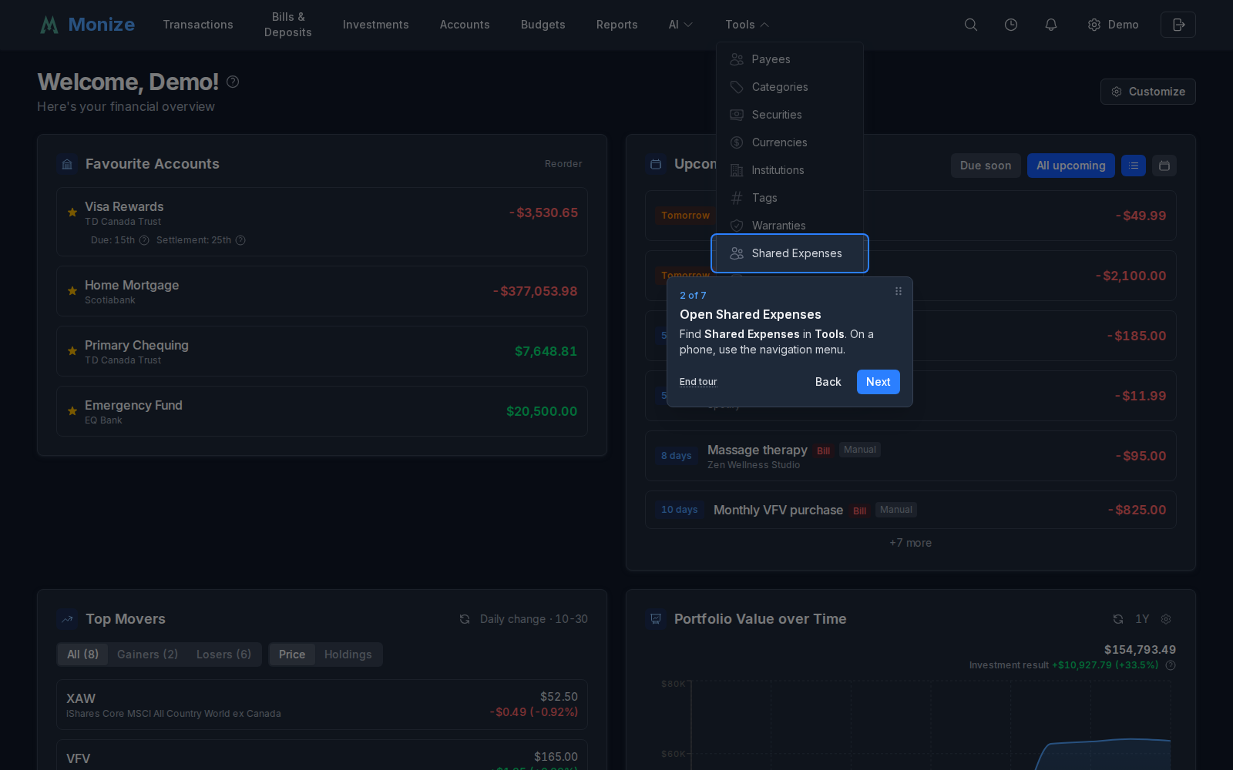Show Gainers (2) in Top Movers

pyautogui.click(x=147, y=654)
